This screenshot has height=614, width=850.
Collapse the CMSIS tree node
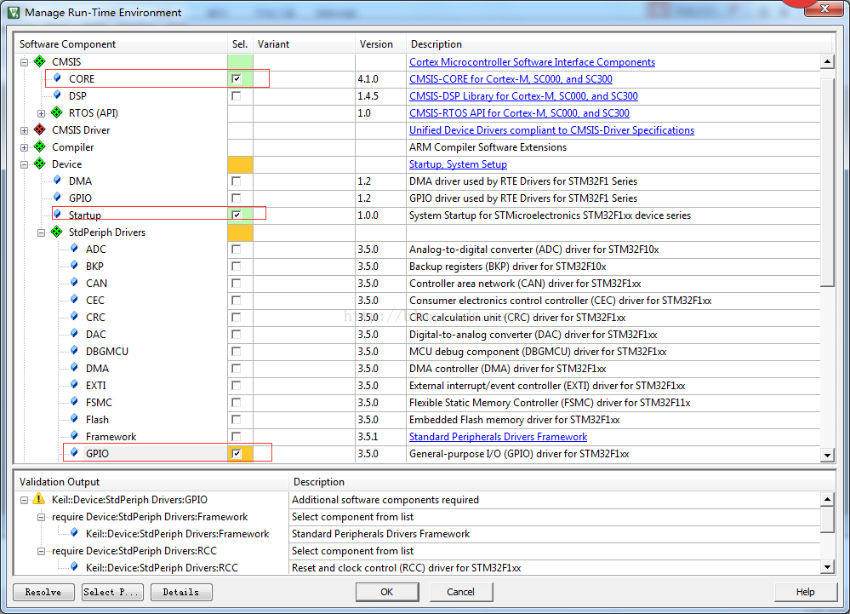pyautogui.click(x=25, y=62)
